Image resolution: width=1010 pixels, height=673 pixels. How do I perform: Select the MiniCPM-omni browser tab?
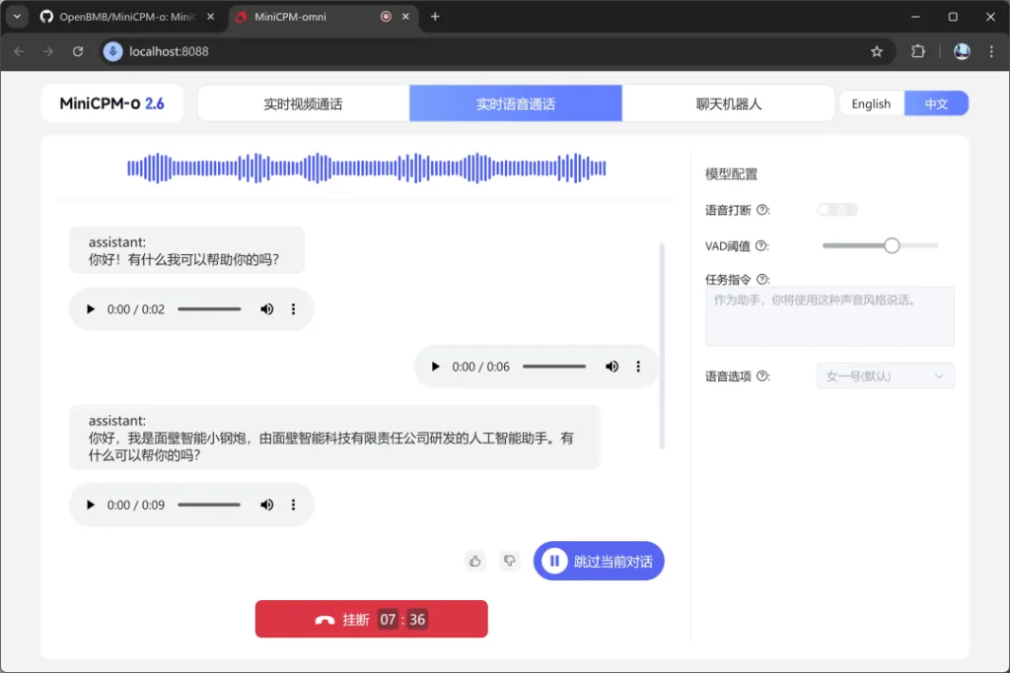(290, 17)
